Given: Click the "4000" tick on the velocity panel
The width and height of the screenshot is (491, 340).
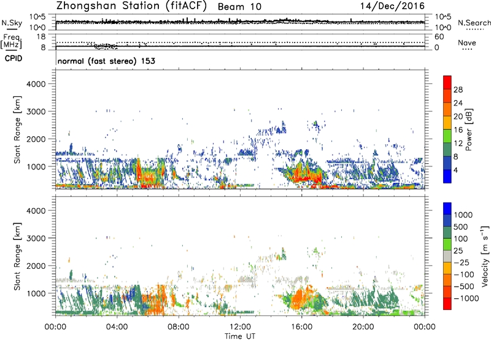Looking at the screenshot, I should click(x=36, y=211).
